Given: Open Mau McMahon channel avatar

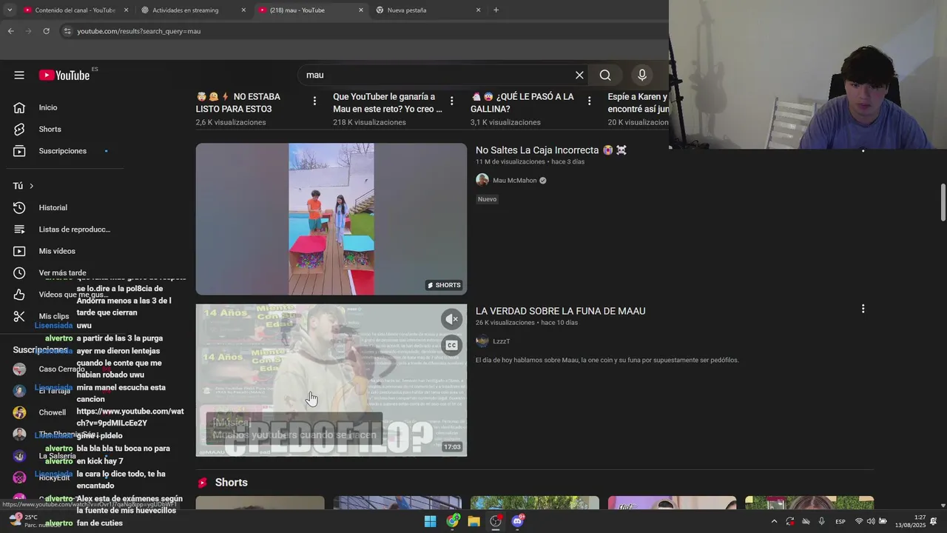Looking at the screenshot, I should pyautogui.click(x=482, y=180).
